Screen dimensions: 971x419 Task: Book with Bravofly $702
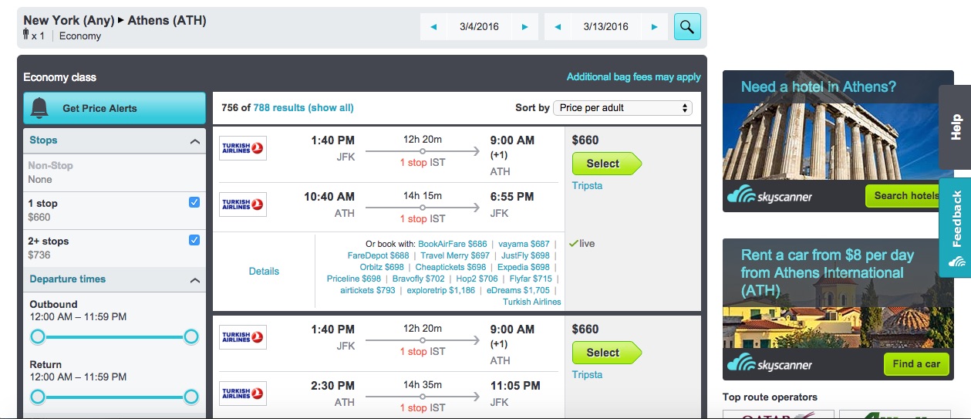click(419, 279)
